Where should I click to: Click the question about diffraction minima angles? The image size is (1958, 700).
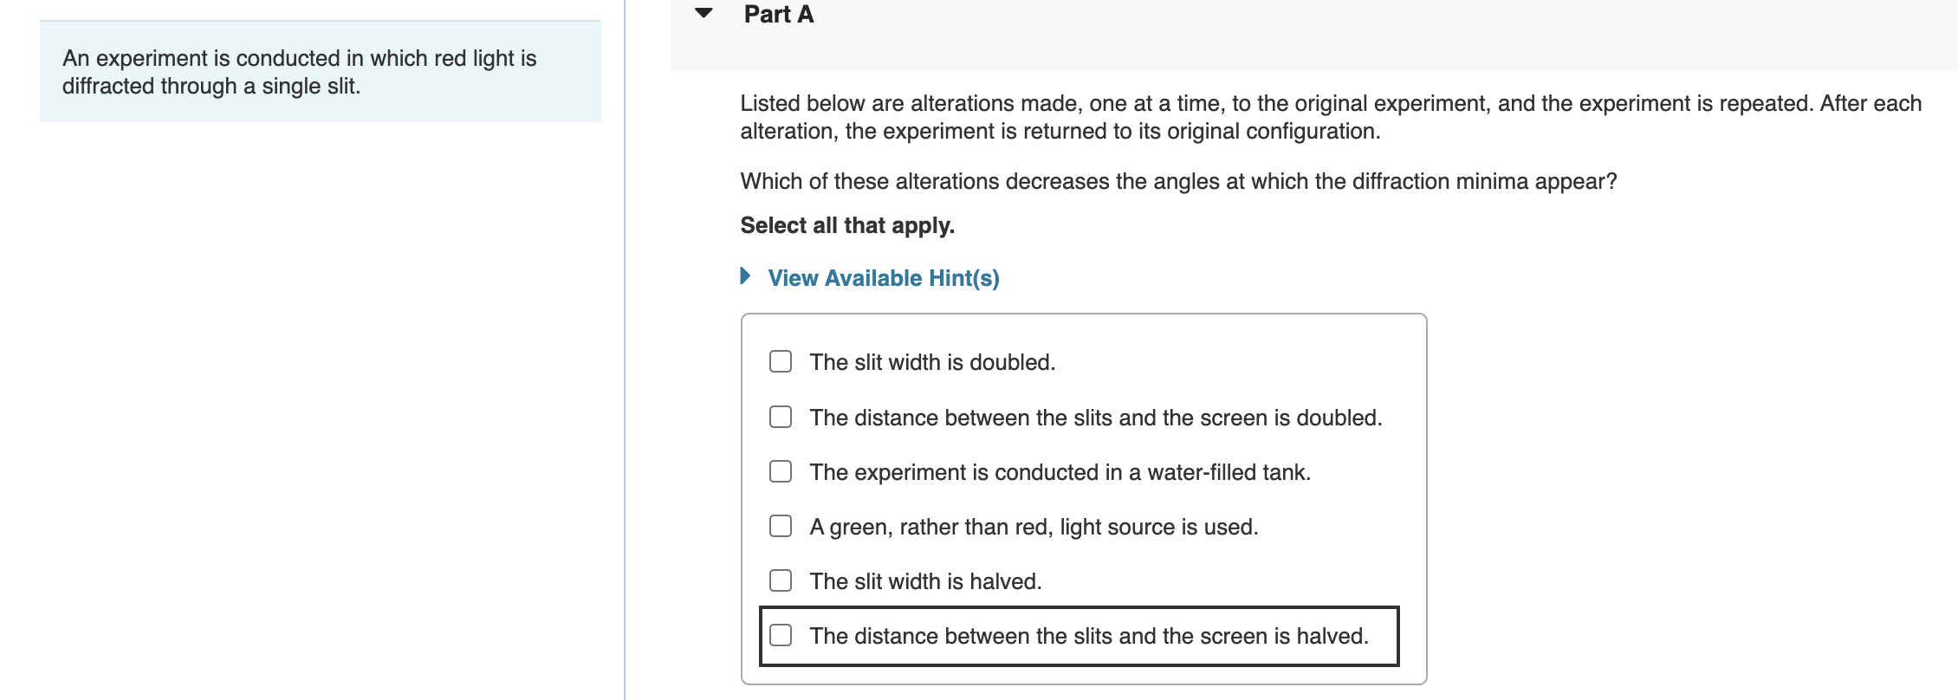tap(1178, 181)
